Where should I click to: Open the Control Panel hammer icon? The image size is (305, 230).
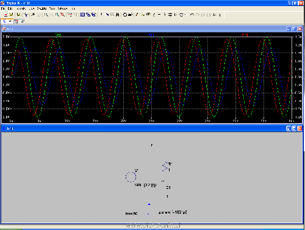point(26,15)
